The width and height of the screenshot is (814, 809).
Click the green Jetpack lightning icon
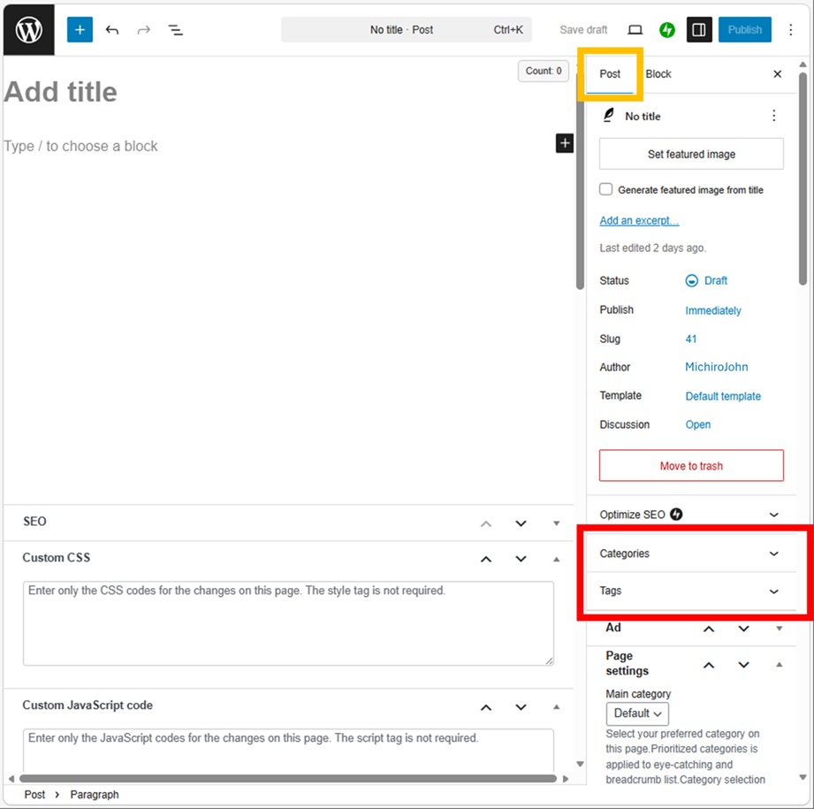click(x=667, y=30)
